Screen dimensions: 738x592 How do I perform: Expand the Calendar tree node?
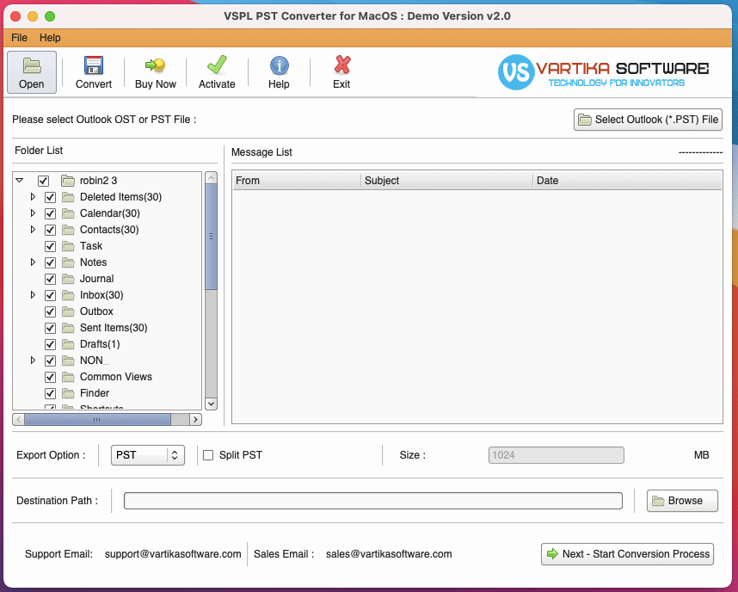click(x=33, y=213)
